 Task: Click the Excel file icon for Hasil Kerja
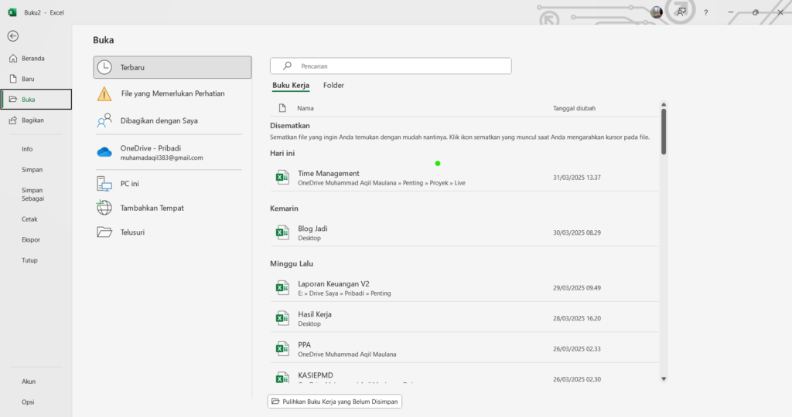coord(282,318)
